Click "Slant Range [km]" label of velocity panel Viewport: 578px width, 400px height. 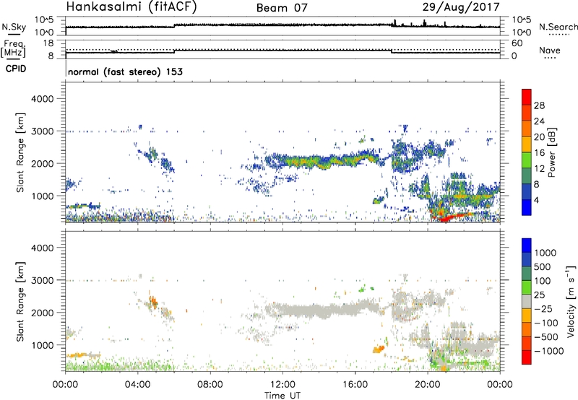click(x=20, y=301)
